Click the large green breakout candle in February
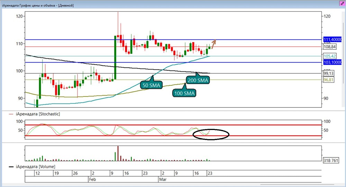The height and width of the screenshot is (187, 346). pyautogui.click(x=115, y=58)
